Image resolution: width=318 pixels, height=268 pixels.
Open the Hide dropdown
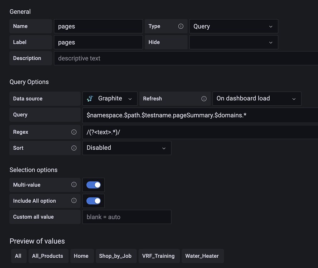(x=233, y=42)
